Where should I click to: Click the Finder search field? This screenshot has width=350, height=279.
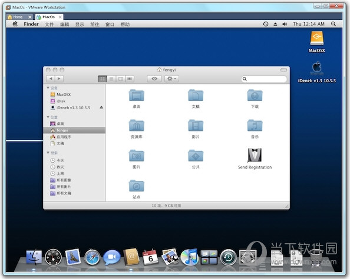coord(264,79)
